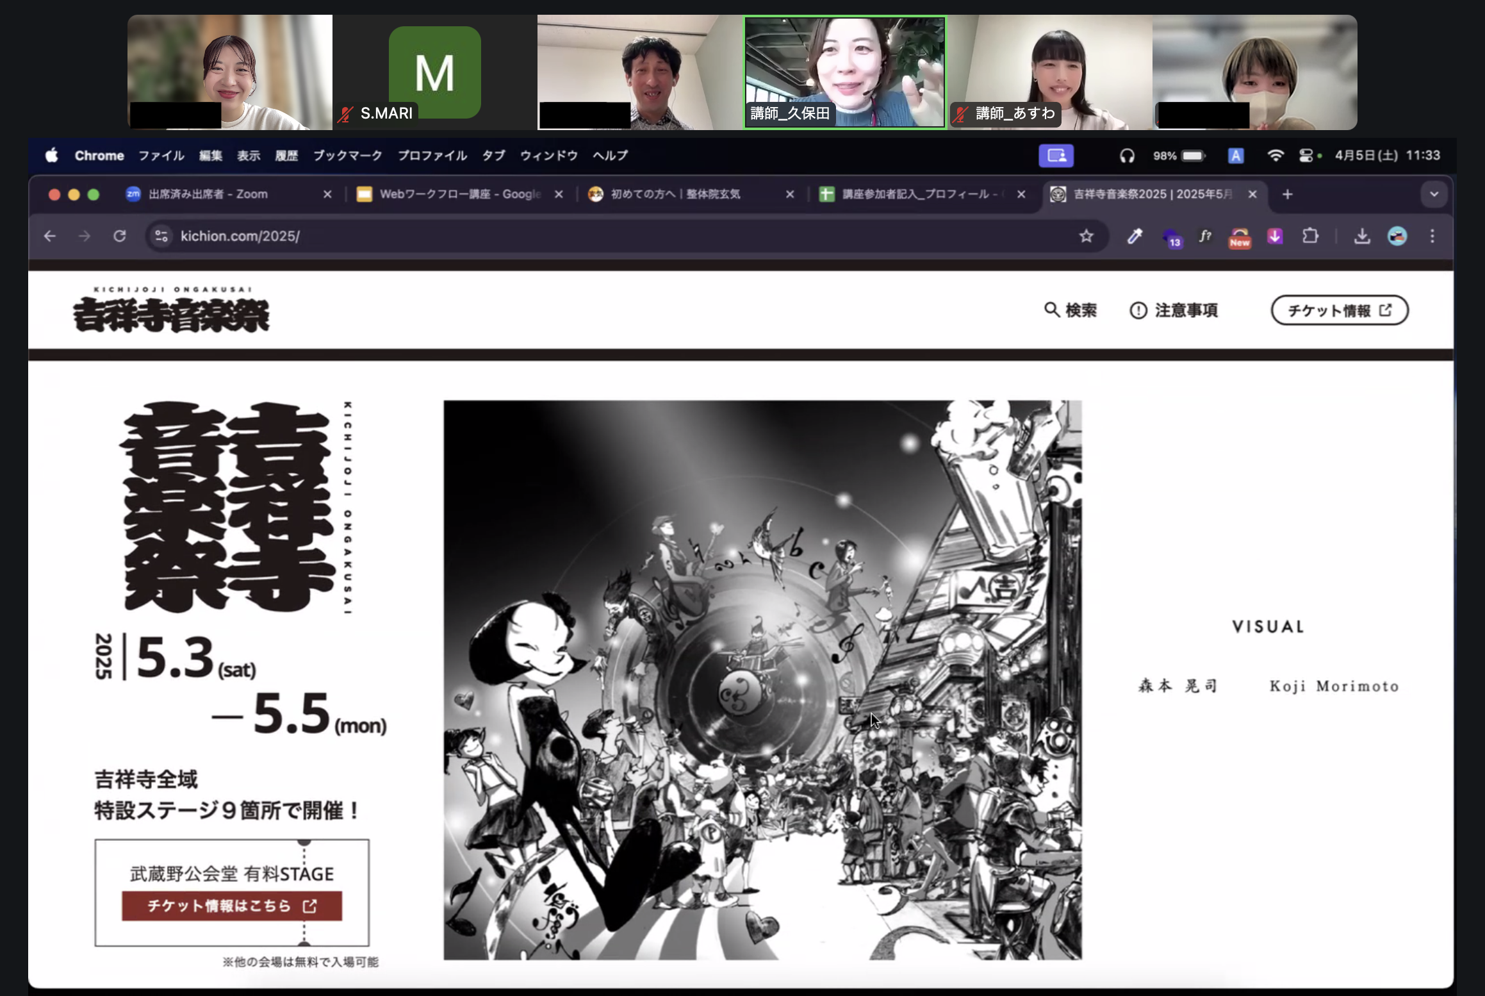Click the eyedropper extension icon
The height and width of the screenshot is (996, 1485).
(1135, 237)
